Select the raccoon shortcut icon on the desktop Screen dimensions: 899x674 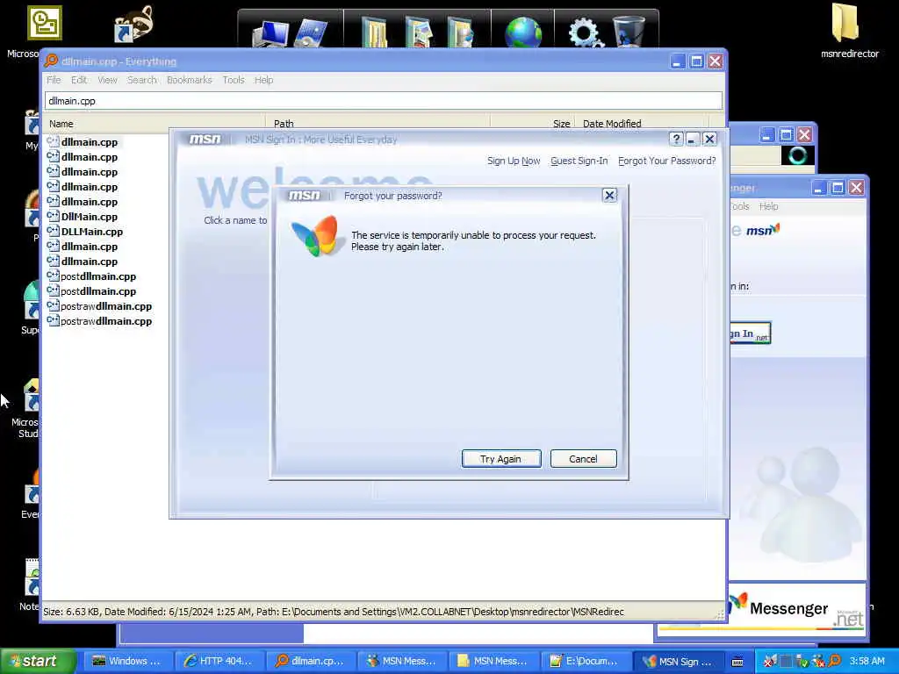135,24
